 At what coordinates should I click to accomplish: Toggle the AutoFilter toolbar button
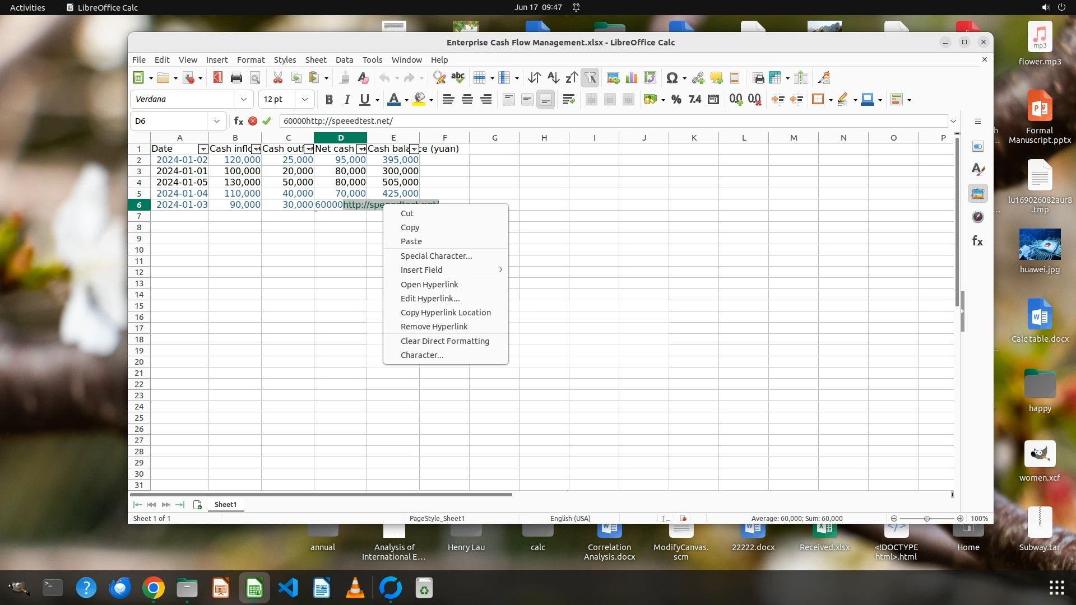(590, 78)
